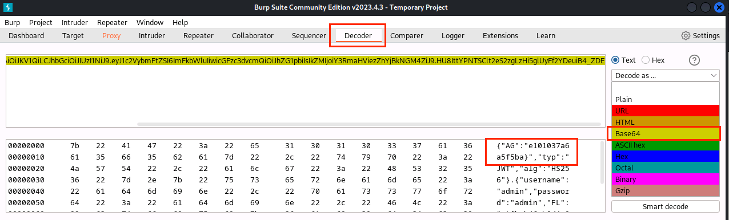The height and width of the screenshot is (220, 729).
Task: Open the Window menu
Action: point(150,22)
